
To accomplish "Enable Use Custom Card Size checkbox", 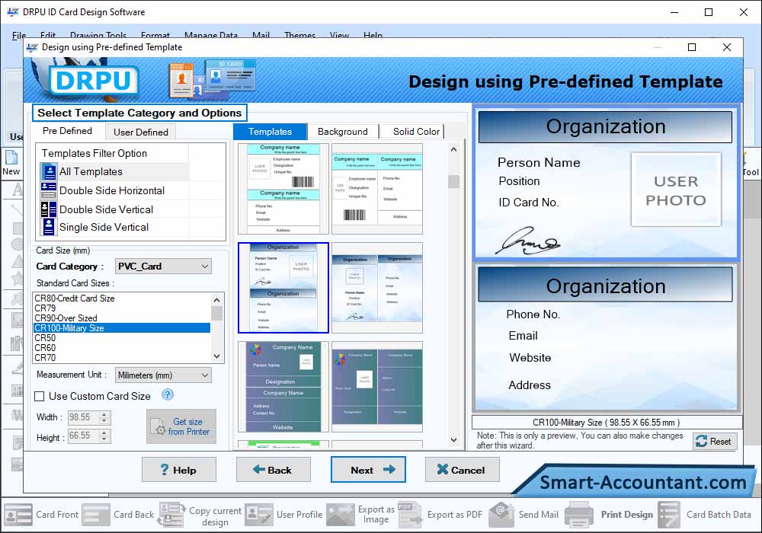I will [x=40, y=396].
